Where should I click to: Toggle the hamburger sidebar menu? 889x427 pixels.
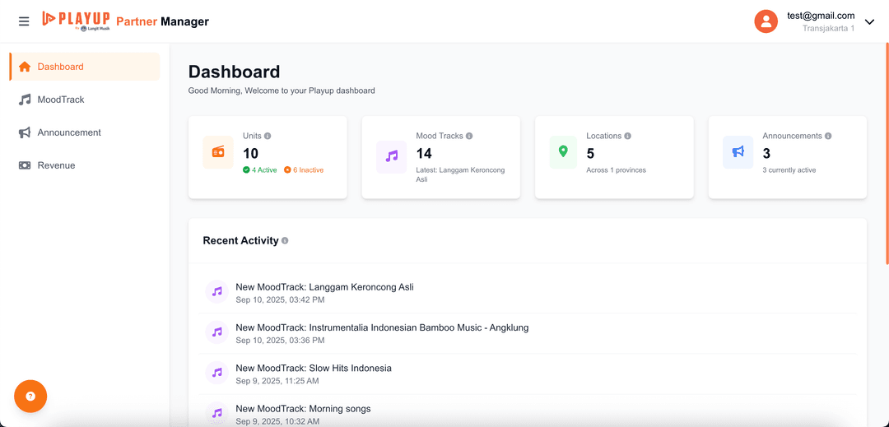click(x=24, y=21)
